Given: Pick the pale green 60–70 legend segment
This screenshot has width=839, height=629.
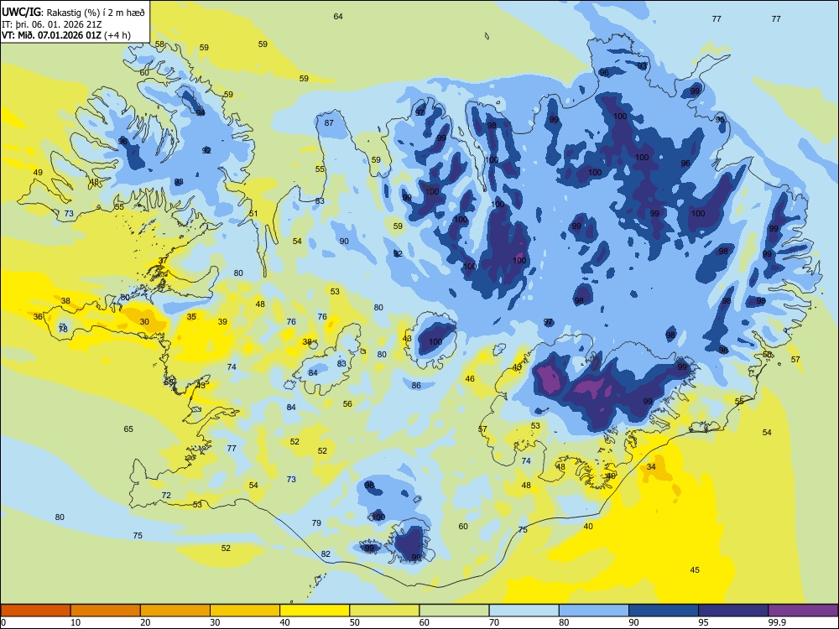Looking at the screenshot, I should coord(454,611).
